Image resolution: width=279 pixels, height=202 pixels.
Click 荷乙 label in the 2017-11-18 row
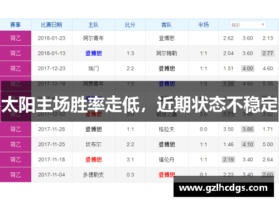pos(16,160)
